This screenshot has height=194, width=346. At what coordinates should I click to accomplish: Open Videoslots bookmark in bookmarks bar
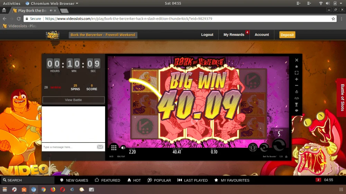(x=19, y=26)
